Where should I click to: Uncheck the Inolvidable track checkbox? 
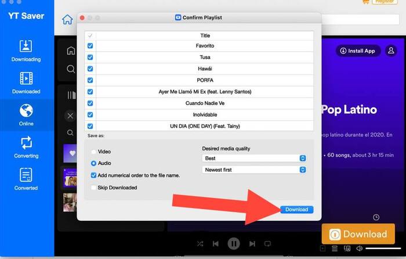click(90, 114)
